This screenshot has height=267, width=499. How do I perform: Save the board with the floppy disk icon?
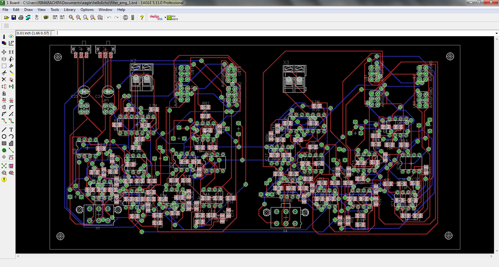click(x=14, y=17)
